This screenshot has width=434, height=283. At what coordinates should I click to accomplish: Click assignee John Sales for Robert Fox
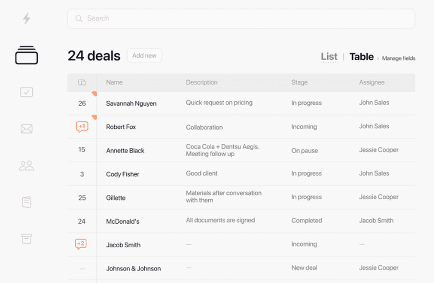[x=374, y=126]
